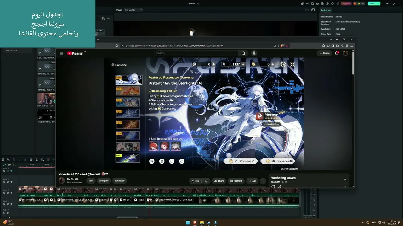
Task: Hide the Video 2 track
Action: coord(11,193)
